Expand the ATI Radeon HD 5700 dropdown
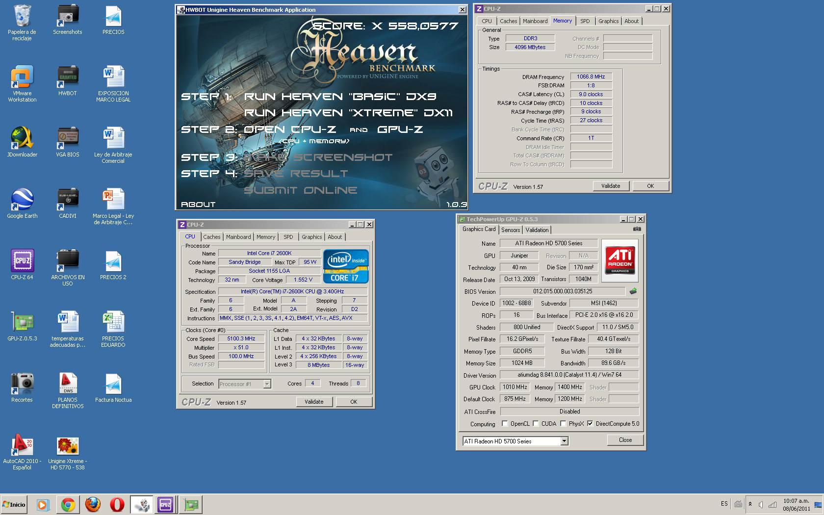This screenshot has height=515, width=824. point(564,441)
